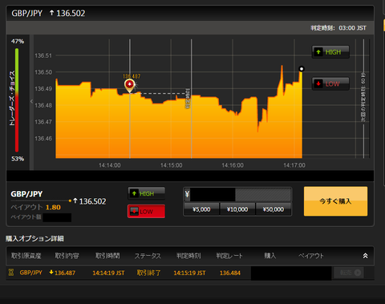Click the 136.487 entry rate in table row
385x304 pixels.
click(65, 273)
